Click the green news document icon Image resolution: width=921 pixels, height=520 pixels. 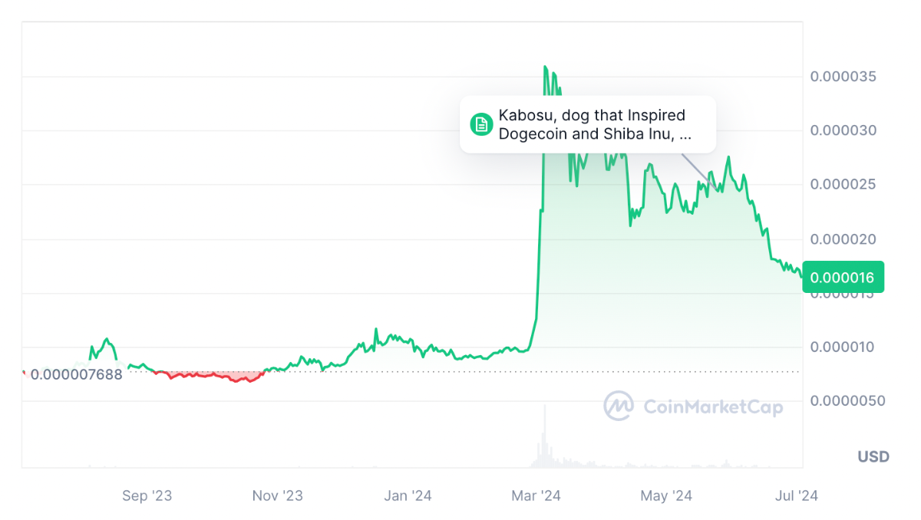coord(481,124)
